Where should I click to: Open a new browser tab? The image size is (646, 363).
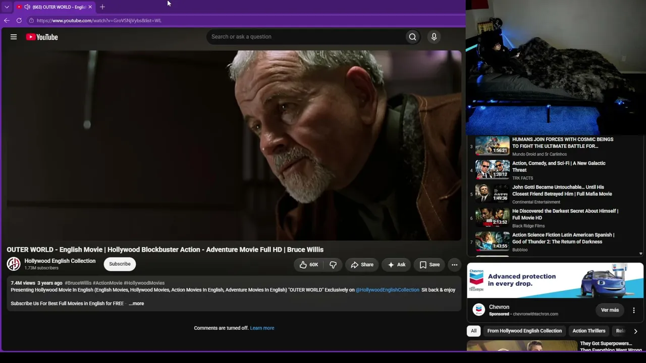[102, 7]
